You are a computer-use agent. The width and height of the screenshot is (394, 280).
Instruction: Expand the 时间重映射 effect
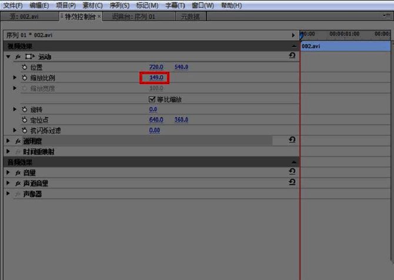click(8, 151)
